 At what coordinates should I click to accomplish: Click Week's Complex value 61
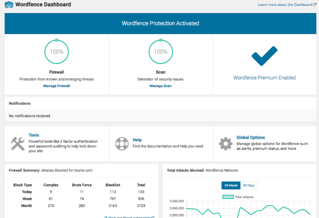[51, 199]
